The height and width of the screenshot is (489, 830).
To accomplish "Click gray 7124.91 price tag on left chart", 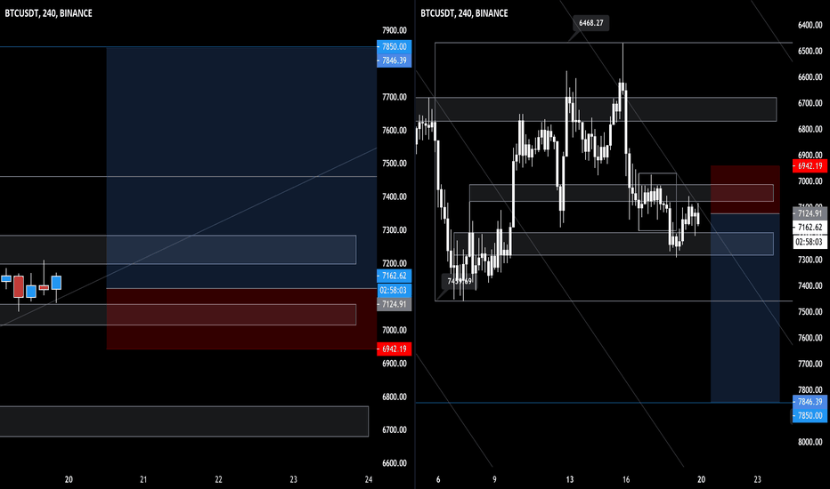I will click(394, 304).
